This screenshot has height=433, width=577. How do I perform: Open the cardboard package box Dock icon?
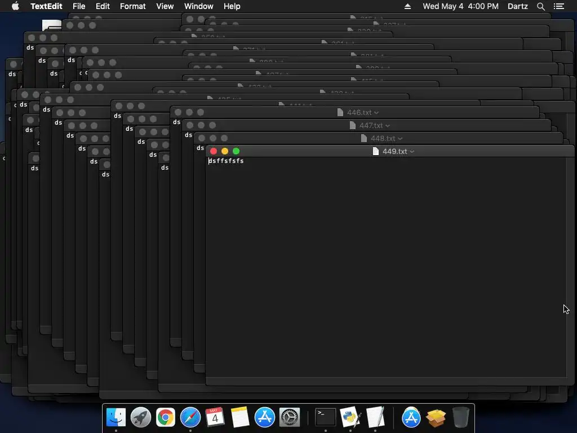[436, 418]
